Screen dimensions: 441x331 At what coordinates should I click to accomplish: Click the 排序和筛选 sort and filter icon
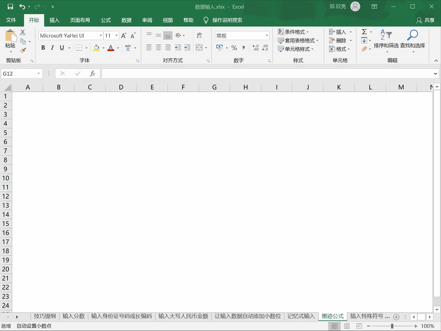(387, 41)
